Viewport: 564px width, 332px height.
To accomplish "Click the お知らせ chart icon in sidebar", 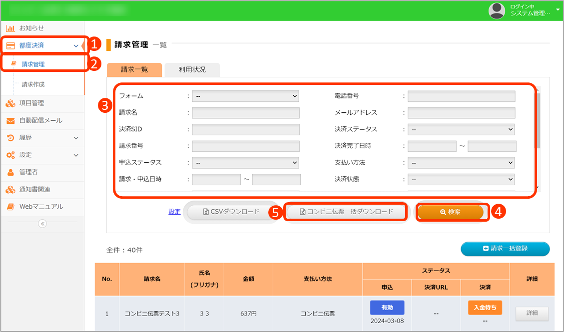I will (x=10, y=28).
